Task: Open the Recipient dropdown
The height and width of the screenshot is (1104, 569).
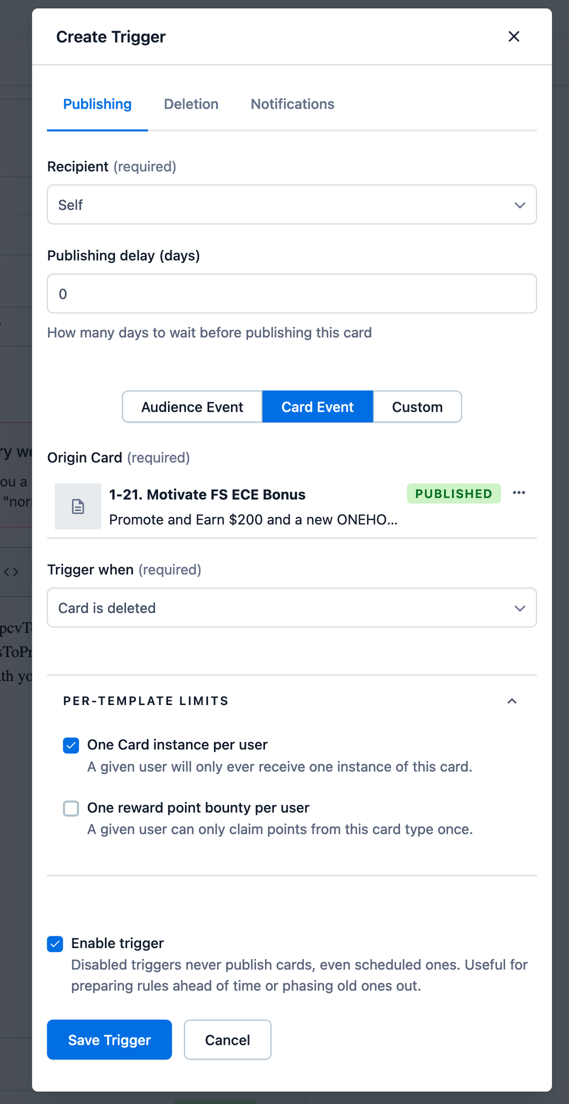Action: tap(292, 204)
